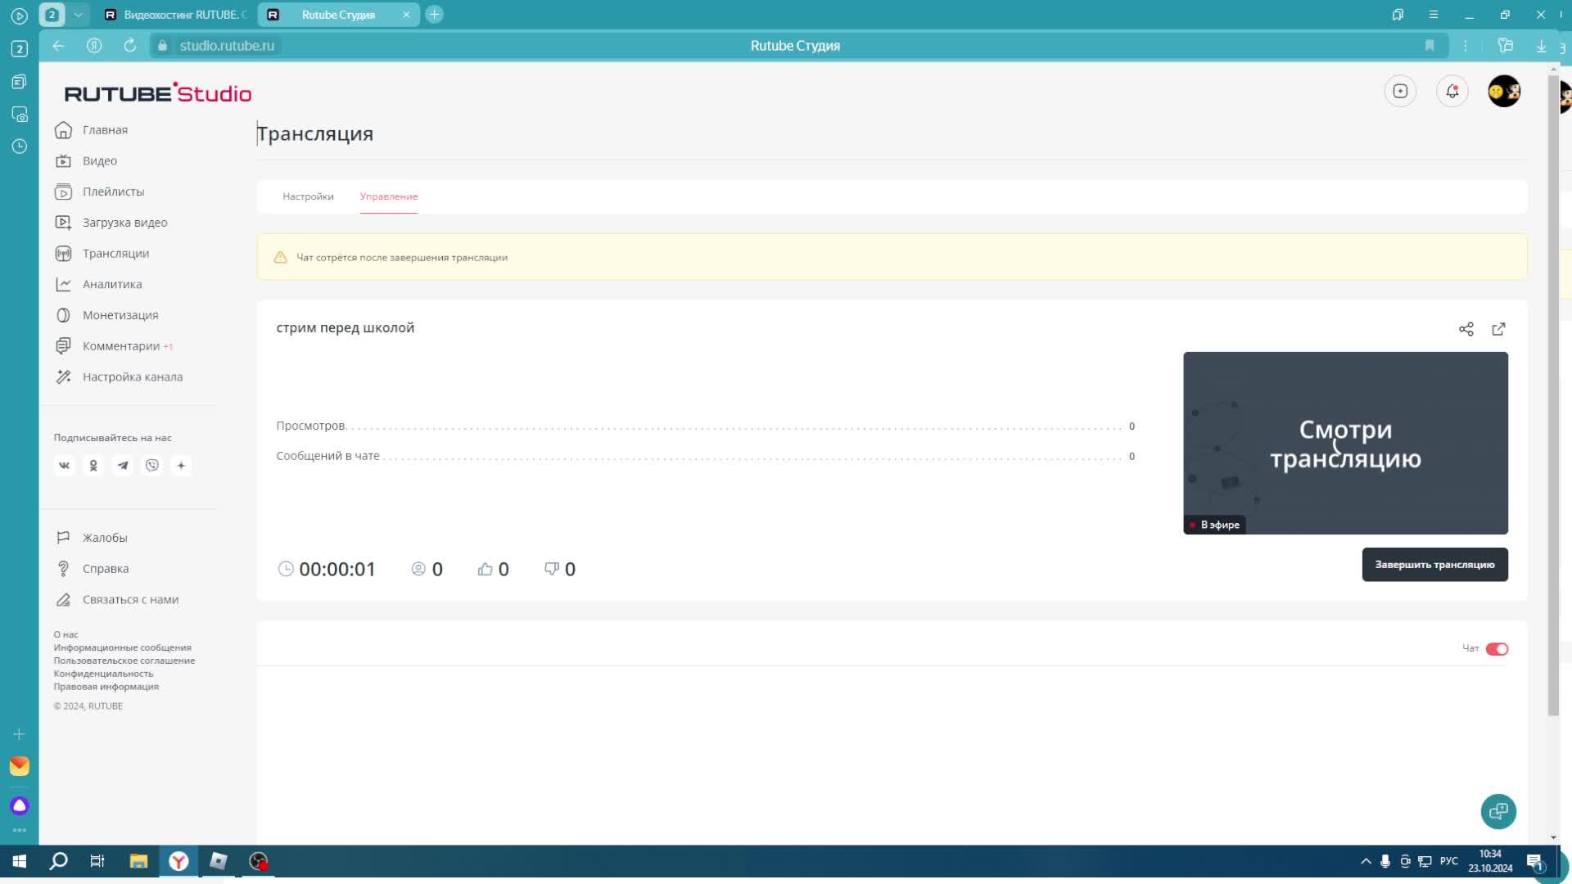
Task: Click the add video icon in the header
Action: point(1400,91)
